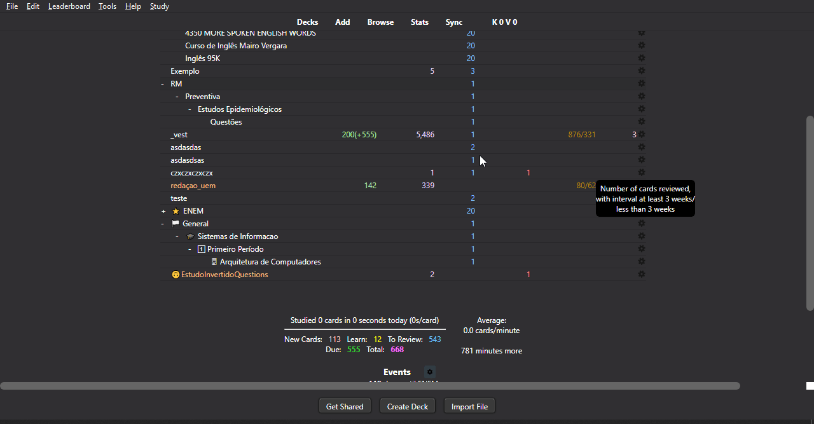Open the czxczxczxczx deck
This screenshot has width=814, height=424.
pyautogui.click(x=191, y=173)
